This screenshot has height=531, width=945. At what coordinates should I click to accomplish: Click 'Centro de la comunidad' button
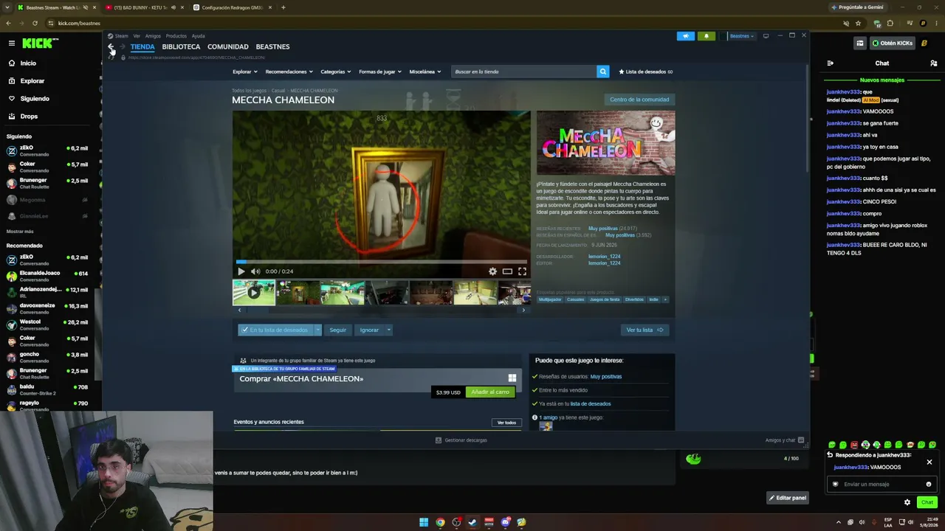(639, 100)
